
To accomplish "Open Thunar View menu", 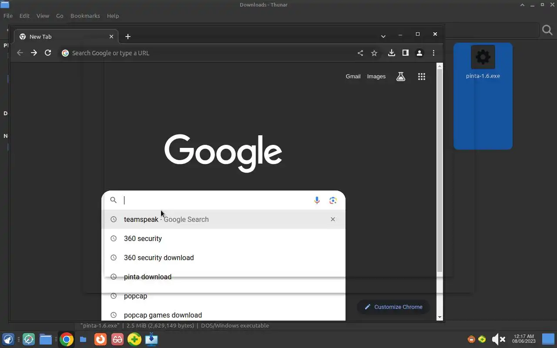I will (x=43, y=16).
